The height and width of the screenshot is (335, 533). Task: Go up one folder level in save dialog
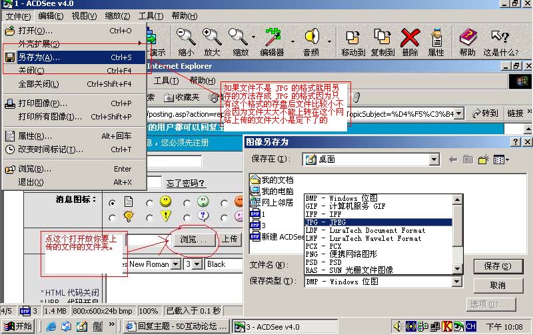(x=468, y=159)
